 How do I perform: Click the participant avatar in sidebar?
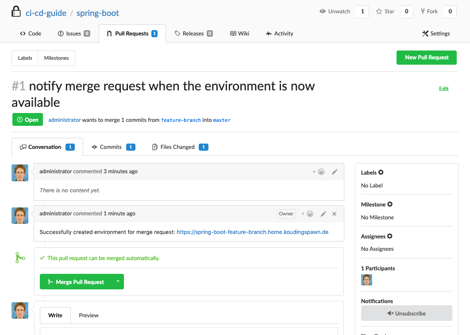(x=366, y=280)
